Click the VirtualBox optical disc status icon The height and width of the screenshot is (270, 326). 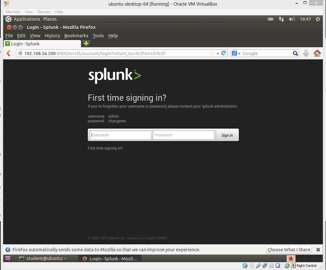252,266
